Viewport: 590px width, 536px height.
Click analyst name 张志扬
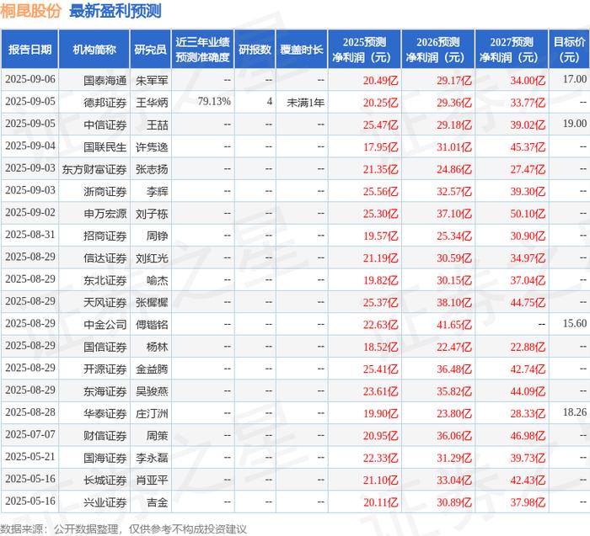click(x=152, y=169)
